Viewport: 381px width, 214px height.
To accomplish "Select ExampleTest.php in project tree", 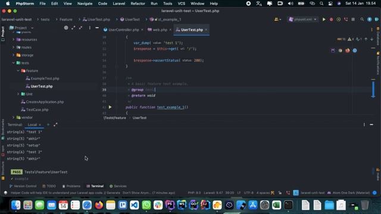I will (x=45, y=78).
